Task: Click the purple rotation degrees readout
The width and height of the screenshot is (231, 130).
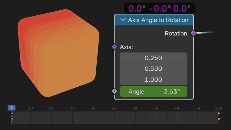Action: coord(160,8)
